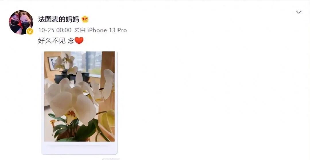310x160 pixels.
Task: Click the white bottom border of photo frame
Action: (79, 148)
